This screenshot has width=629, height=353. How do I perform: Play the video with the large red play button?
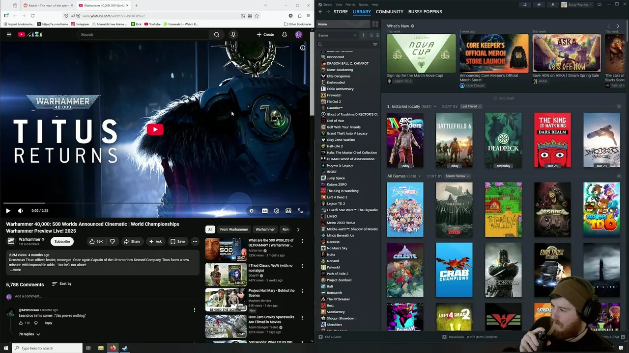(155, 129)
